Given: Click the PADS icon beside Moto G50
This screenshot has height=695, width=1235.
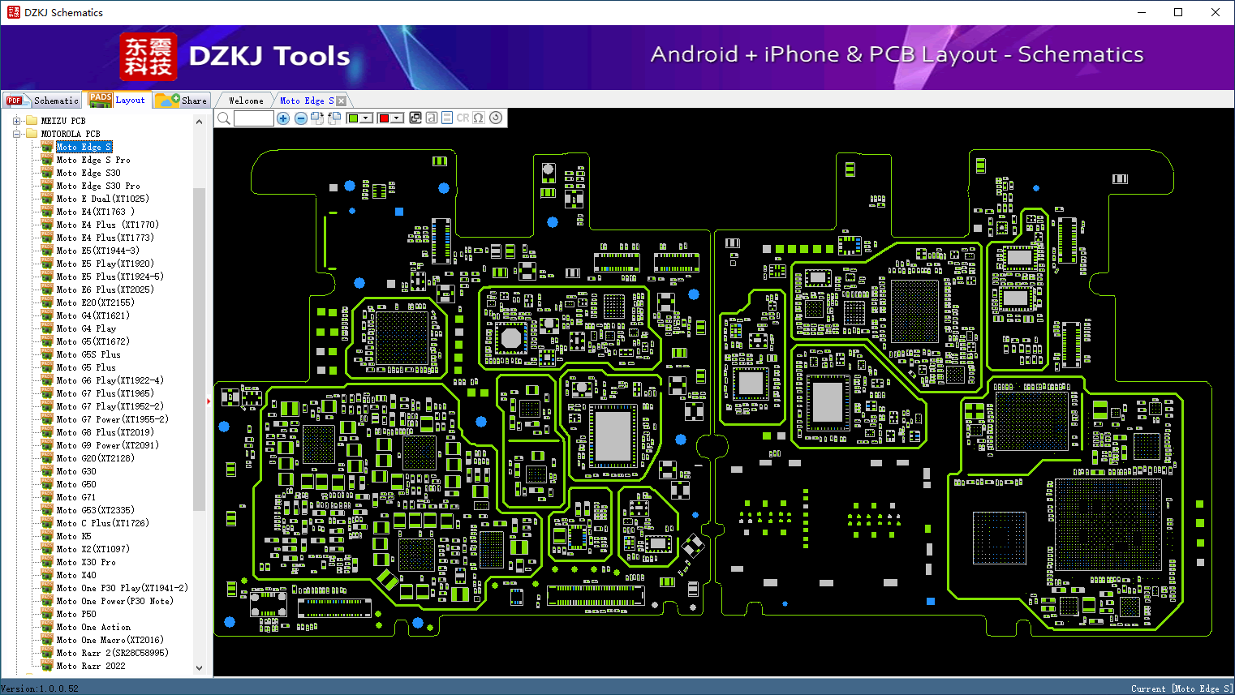Looking at the screenshot, I should pyautogui.click(x=47, y=484).
